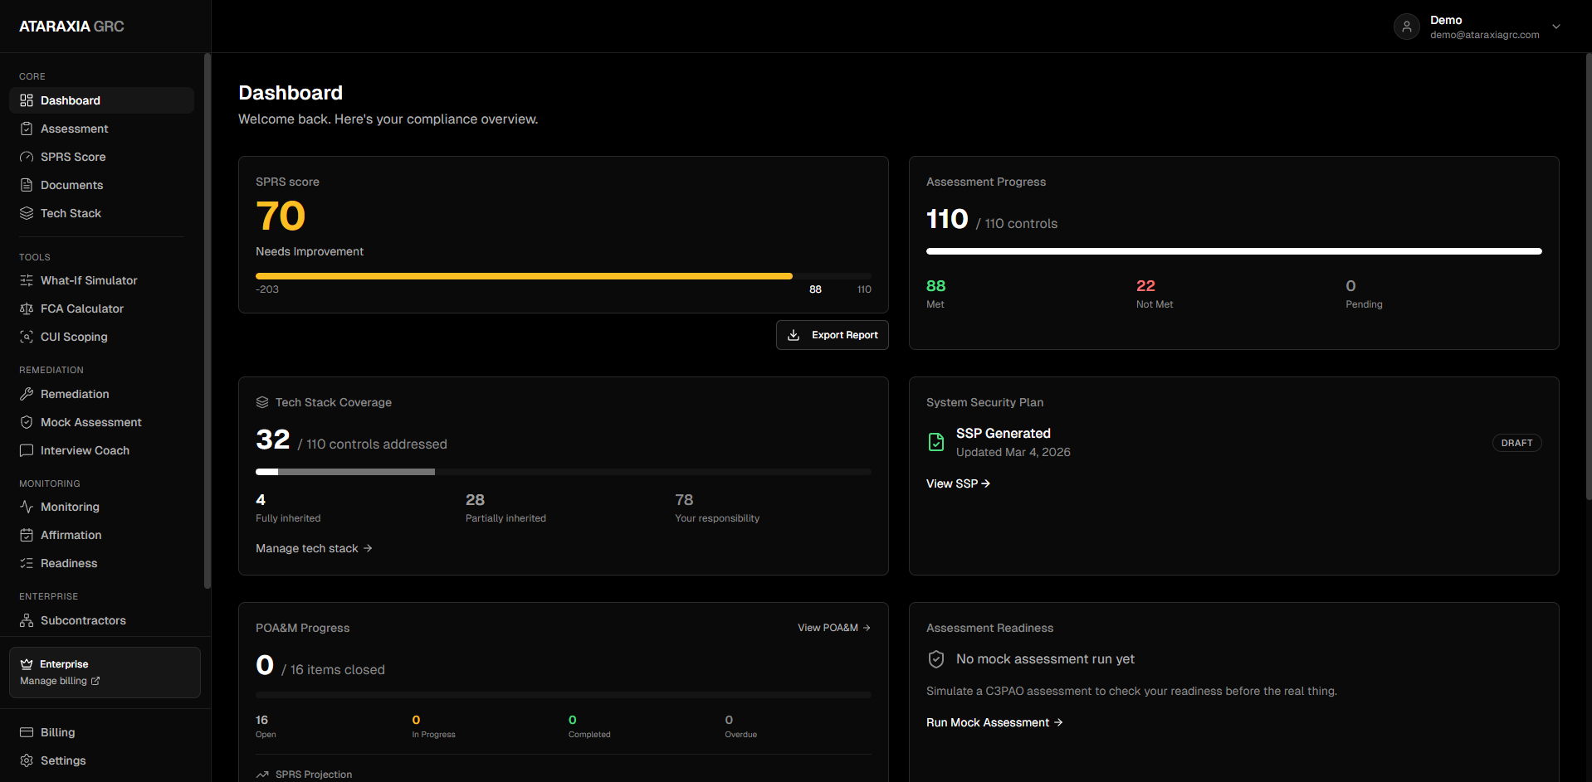Click the Assessment clipboard icon
Image resolution: width=1592 pixels, height=782 pixels.
27,129
